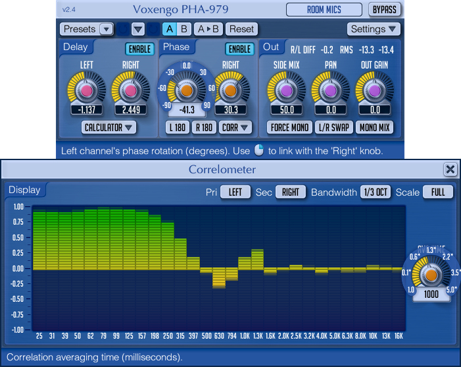Click the Delay RIGHT knob
The height and width of the screenshot is (367, 461).
[130, 90]
